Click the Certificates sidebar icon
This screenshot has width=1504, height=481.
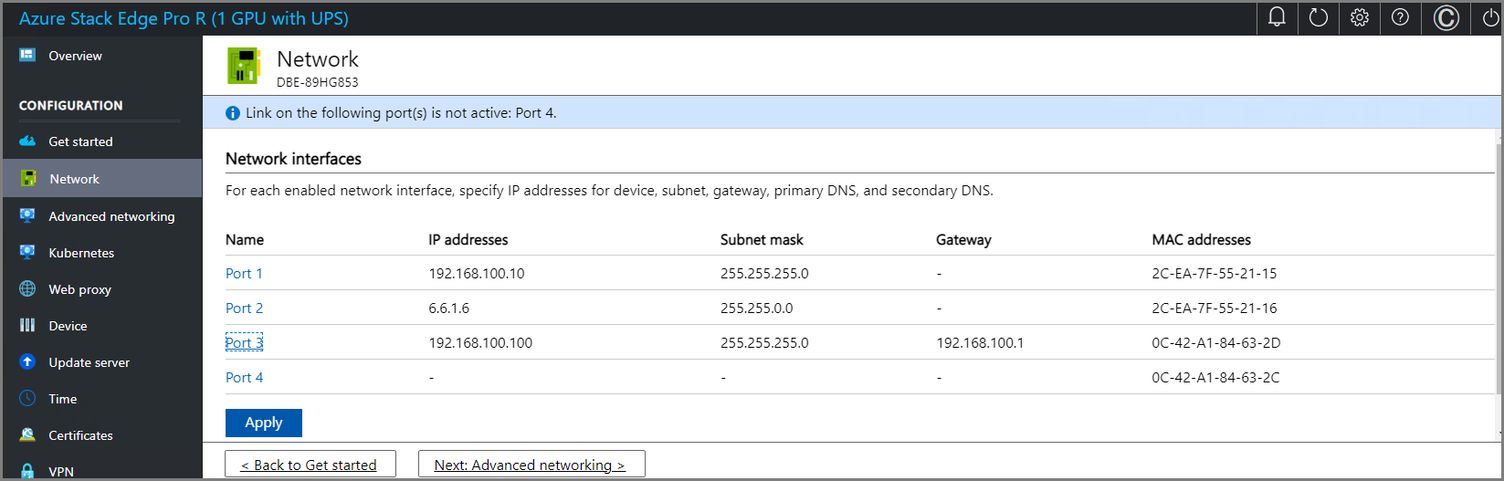[x=27, y=434]
